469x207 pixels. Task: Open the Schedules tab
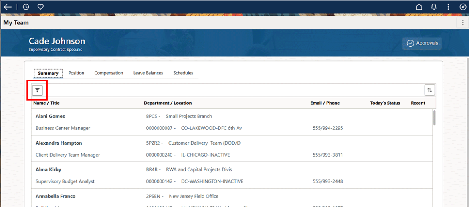[x=183, y=73]
